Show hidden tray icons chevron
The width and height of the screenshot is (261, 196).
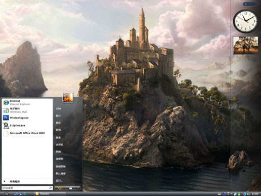point(232,194)
